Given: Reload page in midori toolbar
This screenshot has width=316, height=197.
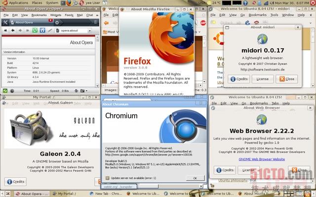Looking at the screenshot, I should [x=247, y=23].
